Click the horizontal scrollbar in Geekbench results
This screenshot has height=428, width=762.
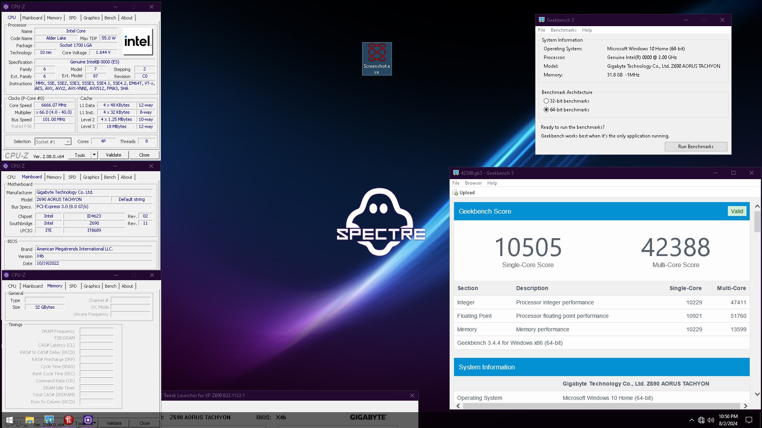pos(601,406)
